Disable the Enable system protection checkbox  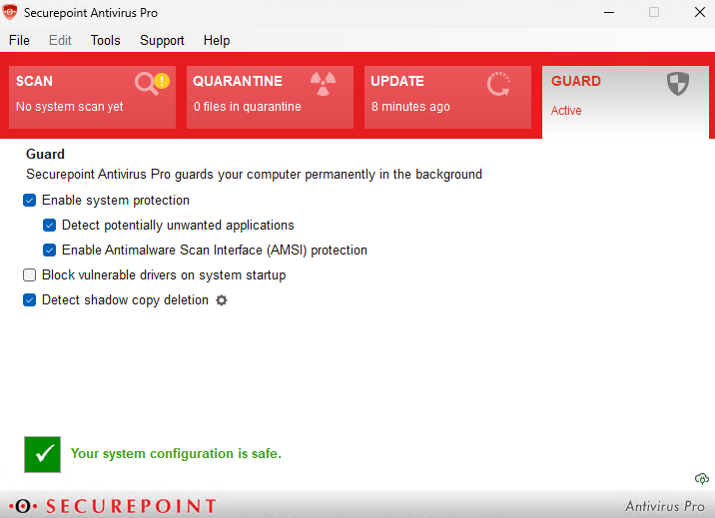29,201
